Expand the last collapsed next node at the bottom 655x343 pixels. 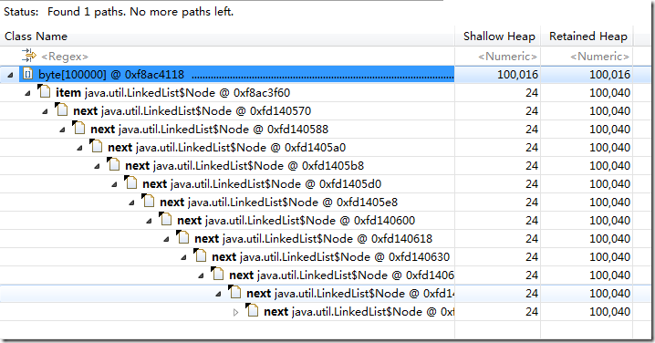(x=235, y=312)
